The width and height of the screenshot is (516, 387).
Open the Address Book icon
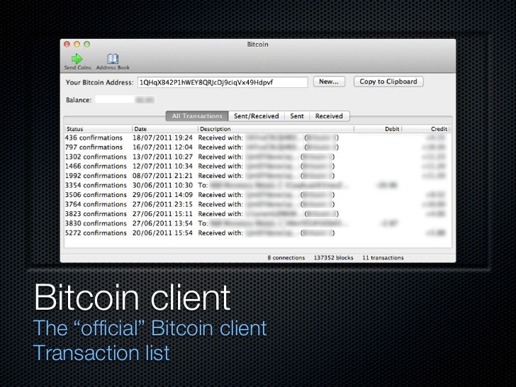tap(113, 59)
